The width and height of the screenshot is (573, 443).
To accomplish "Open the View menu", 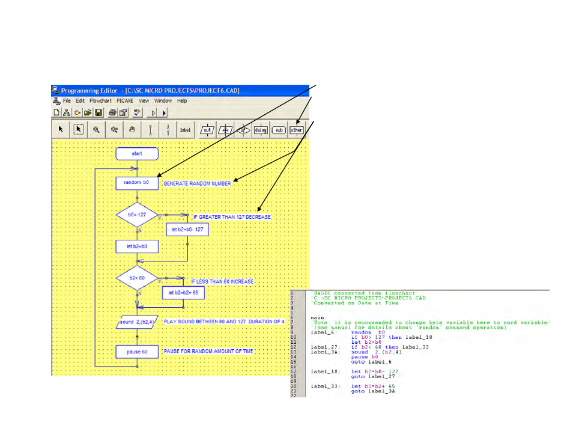I will [144, 100].
